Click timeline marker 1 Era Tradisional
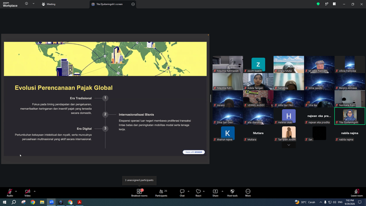The height and width of the screenshot is (206, 366). [x=105, y=98]
